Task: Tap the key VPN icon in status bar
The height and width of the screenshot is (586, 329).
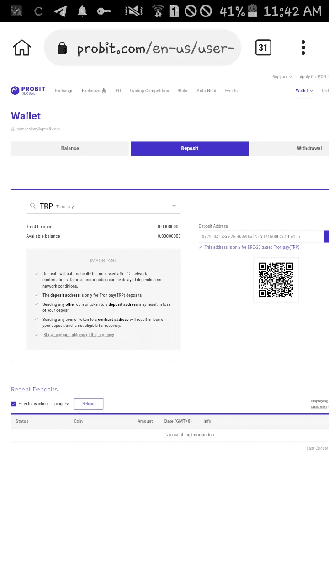Action: pos(104,11)
